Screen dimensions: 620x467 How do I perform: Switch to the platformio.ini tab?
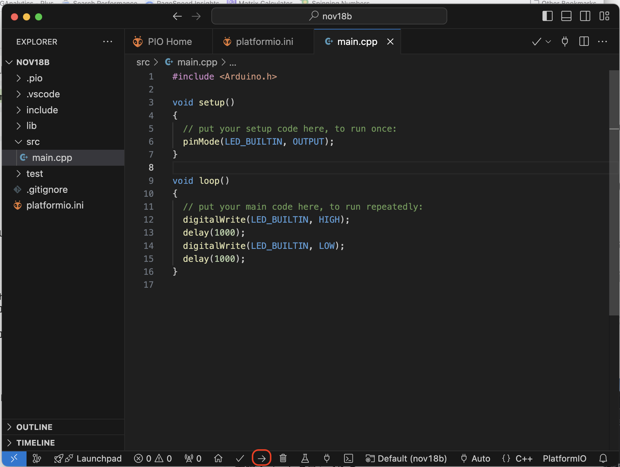point(264,42)
